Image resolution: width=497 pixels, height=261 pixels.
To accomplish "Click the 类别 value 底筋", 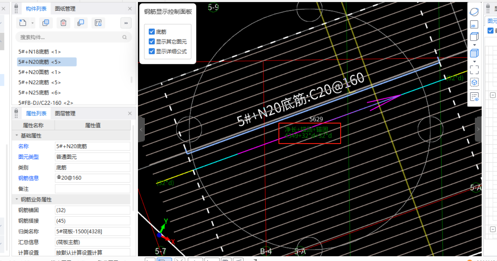I will pos(93,167).
